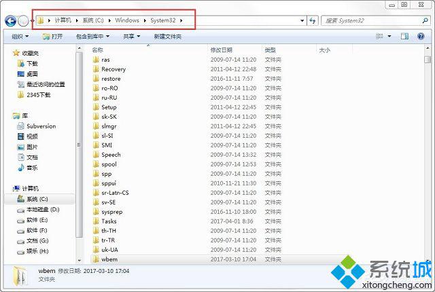Open the 组织 menu
Screen dimensions: 435x292
[20, 36]
